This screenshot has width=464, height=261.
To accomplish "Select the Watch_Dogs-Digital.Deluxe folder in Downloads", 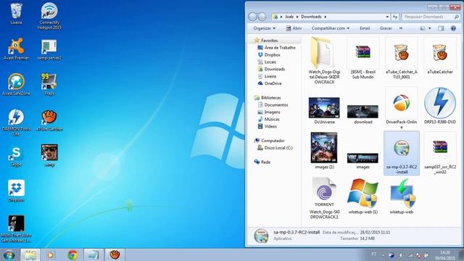I will coord(324,61).
